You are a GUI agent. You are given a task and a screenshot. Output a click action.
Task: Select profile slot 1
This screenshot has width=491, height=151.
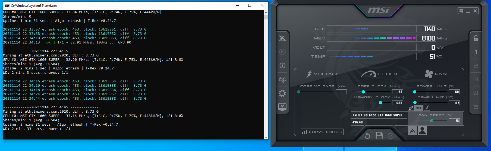[x=476, y=52]
